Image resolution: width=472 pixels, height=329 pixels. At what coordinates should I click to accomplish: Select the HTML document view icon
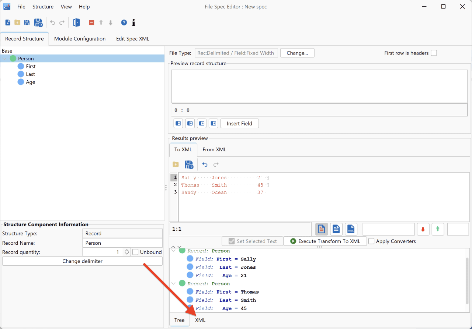351,229
